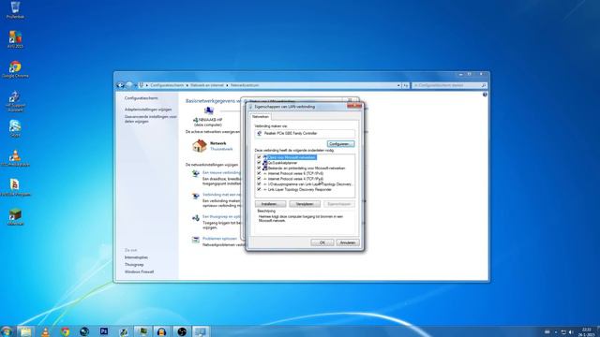This screenshot has width=600, height=337.
Task: Select the Internet Protocol versie 4 (TCP/IPv4) row
Action: pyautogui.click(x=295, y=179)
